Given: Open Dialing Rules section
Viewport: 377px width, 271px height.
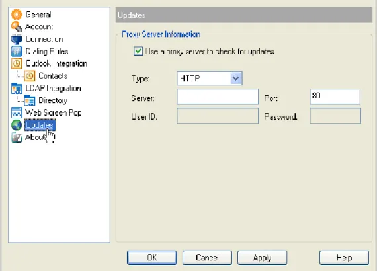Looking at the screenshot, I should 47,51.
